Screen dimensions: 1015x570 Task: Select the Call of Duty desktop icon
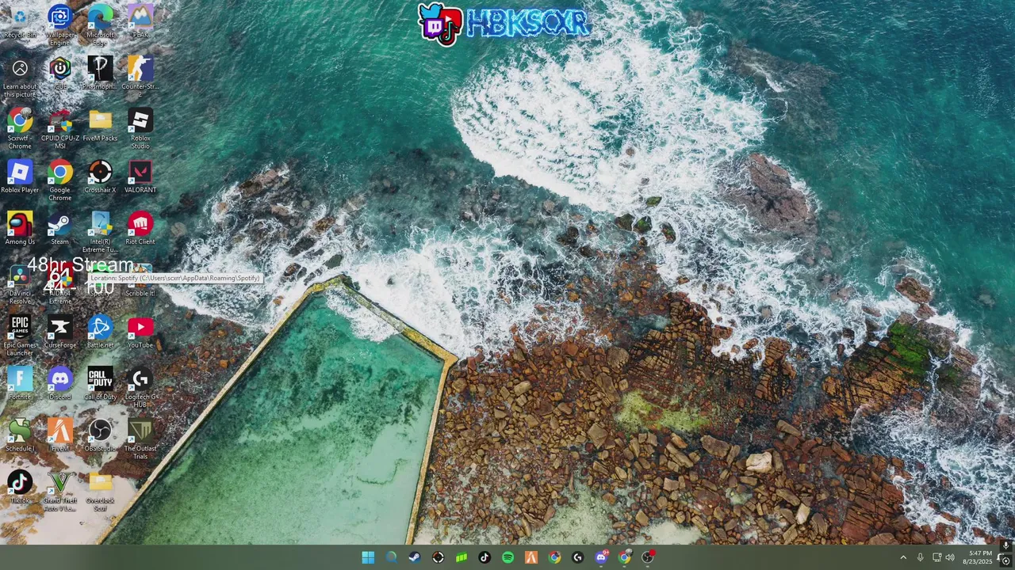100,382
